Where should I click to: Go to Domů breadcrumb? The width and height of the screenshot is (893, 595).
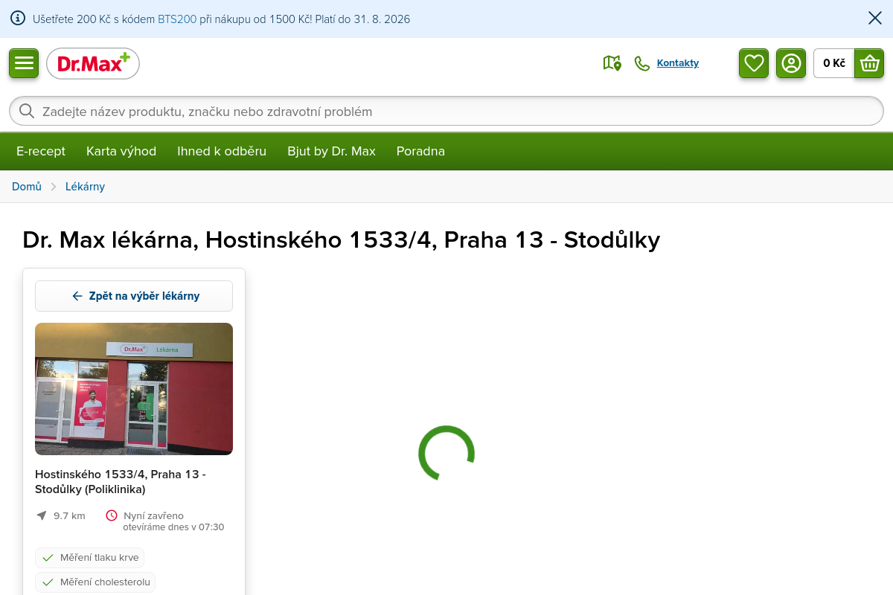(27, 187)
